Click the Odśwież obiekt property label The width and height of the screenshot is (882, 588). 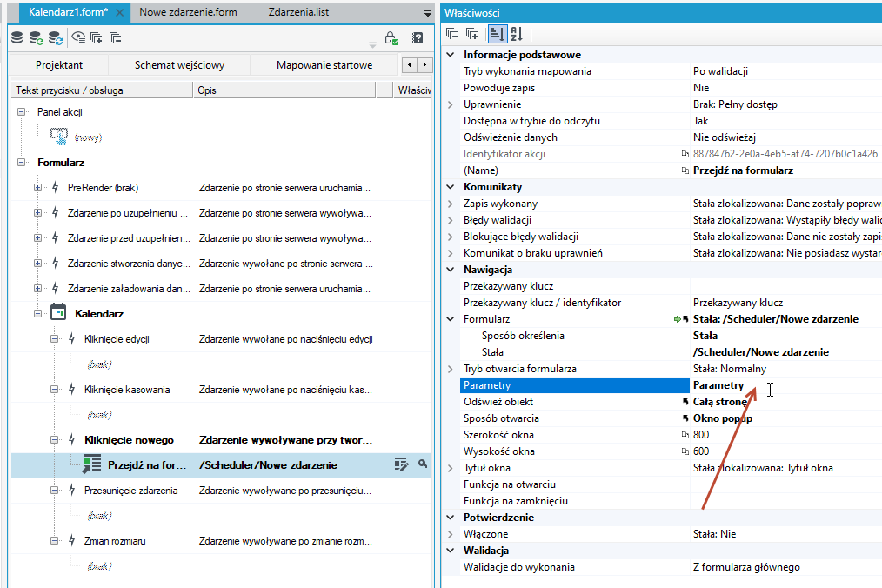(498, 402)
